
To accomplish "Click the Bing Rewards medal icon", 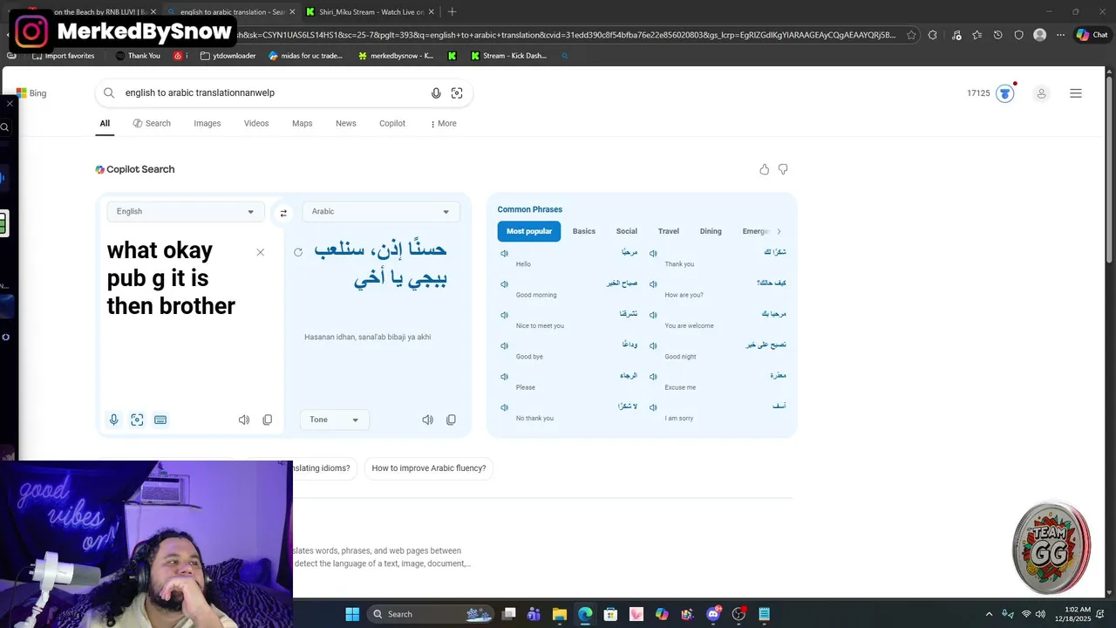I will pyautogui.click(x=1005, y=93).
